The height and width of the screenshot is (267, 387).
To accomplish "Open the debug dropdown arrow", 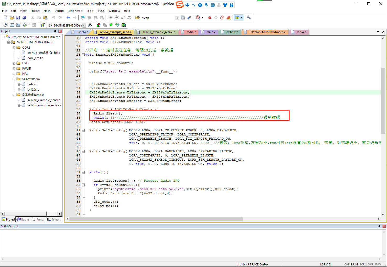I will pos(202,18).
